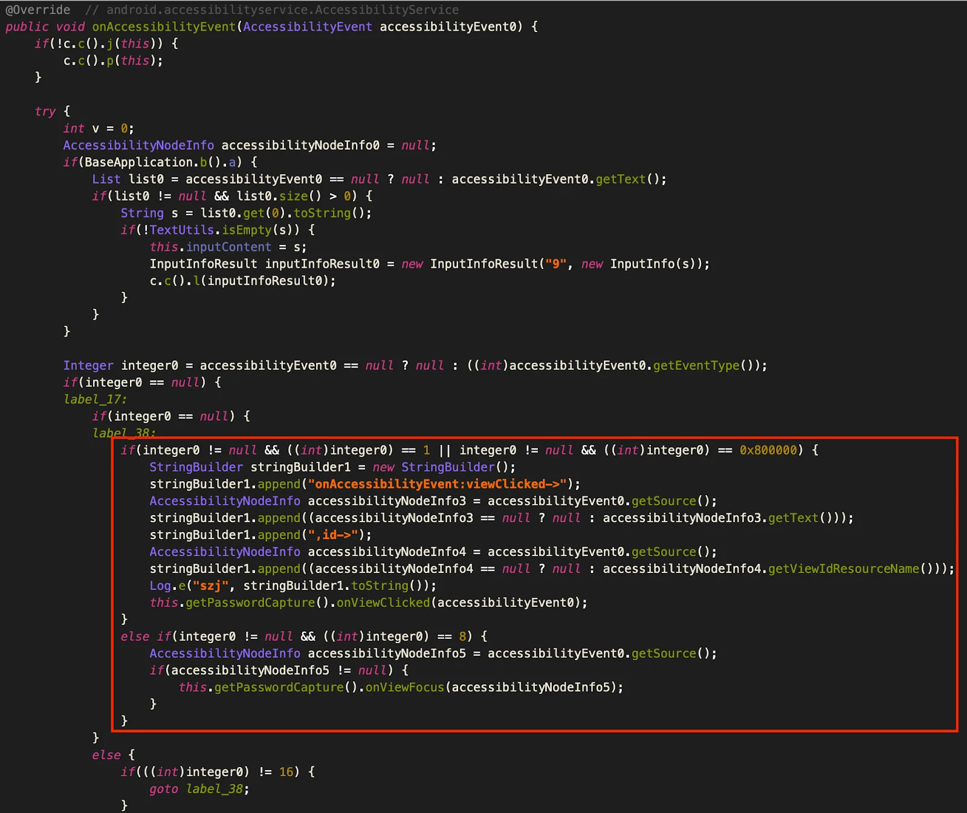This screenshot has height=813, width=967.
Task: Click the "onAccessibilityEvent:viewClicked->" string
Action: (438, 484)
